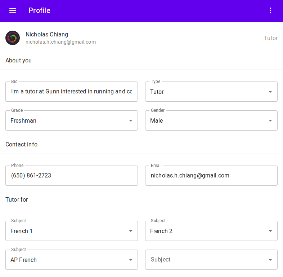Click the Phone number field
Screen dimensions: 283x277
click(72, 176)
